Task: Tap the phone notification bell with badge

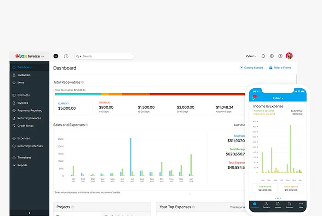Action: point(254,97)
